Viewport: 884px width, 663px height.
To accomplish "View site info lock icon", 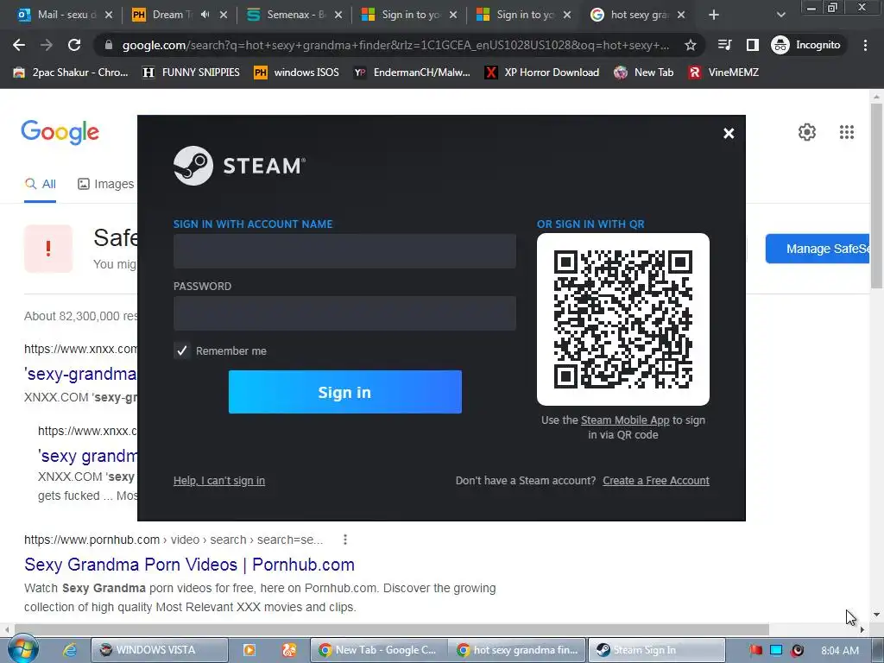I will click(x=109, y=45).
